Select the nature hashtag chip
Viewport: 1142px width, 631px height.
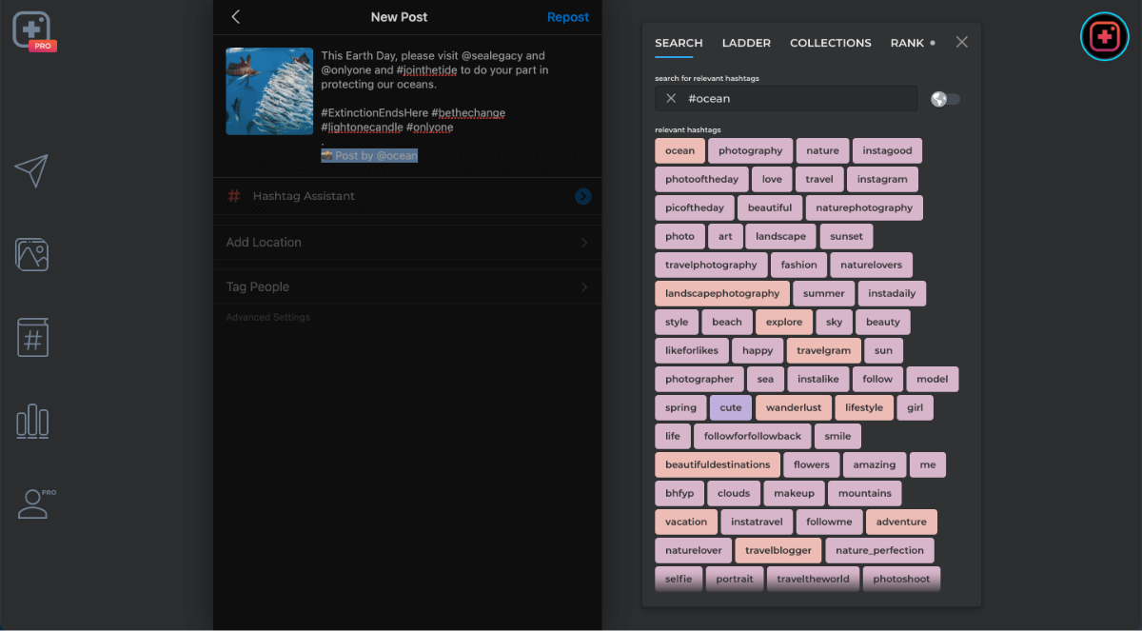(822, 150)
